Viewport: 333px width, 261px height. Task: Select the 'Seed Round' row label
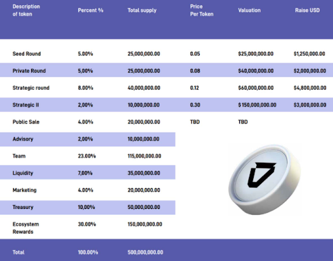[27, 53]
